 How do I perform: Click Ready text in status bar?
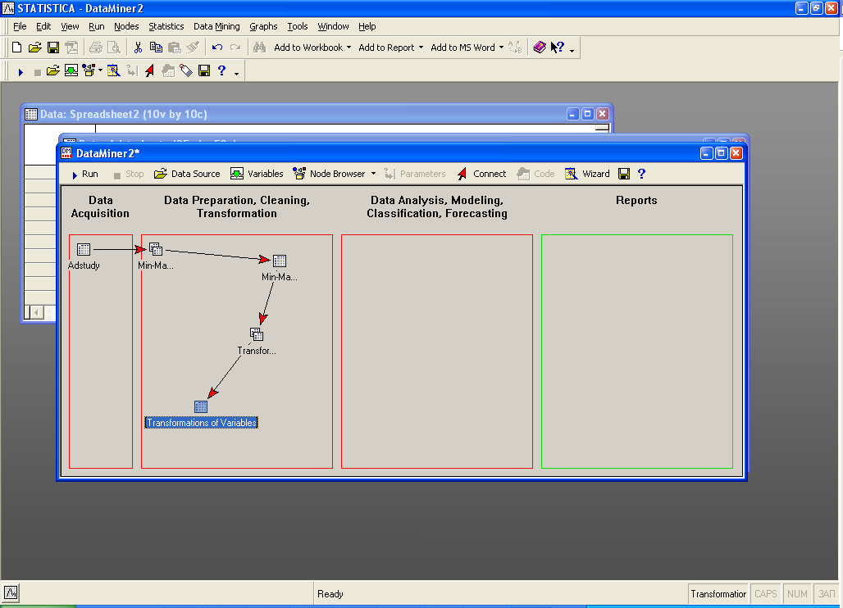point(330,594)
